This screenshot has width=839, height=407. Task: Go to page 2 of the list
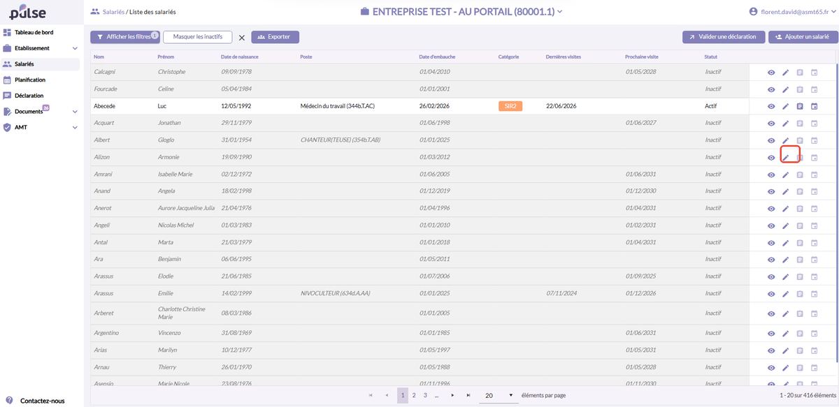click(414, 396)
